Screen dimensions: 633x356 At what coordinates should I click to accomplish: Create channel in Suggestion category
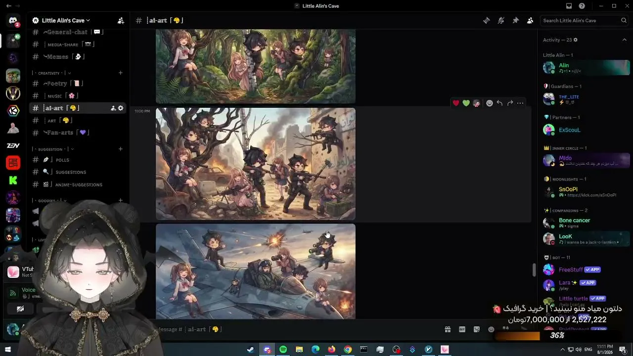120,149
